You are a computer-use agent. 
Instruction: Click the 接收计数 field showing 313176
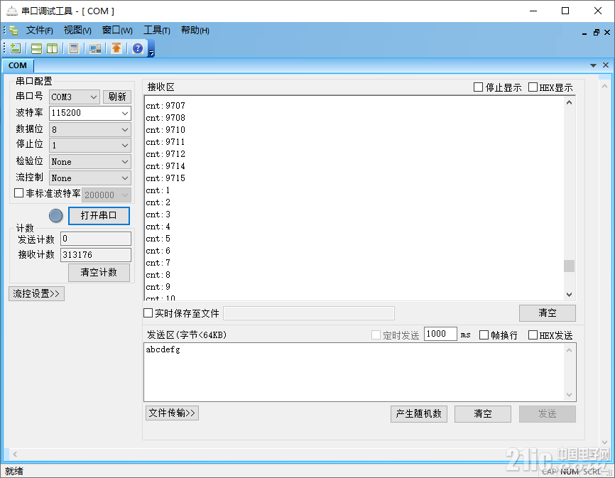click(x=96, y=255)
